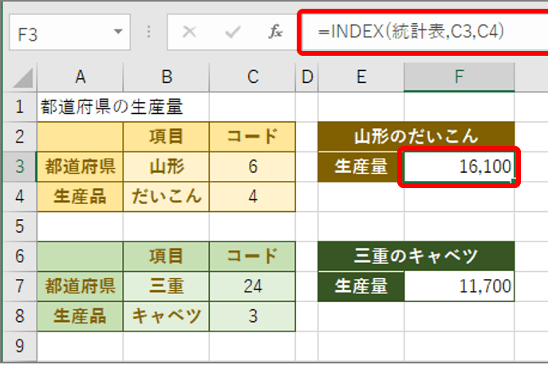Select row 2 header
This screenshot has height=365, width=548.
pos(20,136)
